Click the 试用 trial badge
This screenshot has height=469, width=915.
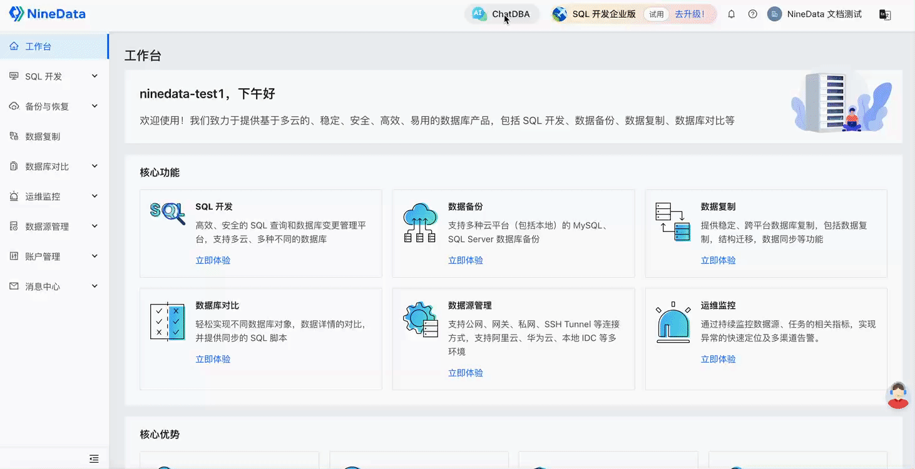[656, 14]
